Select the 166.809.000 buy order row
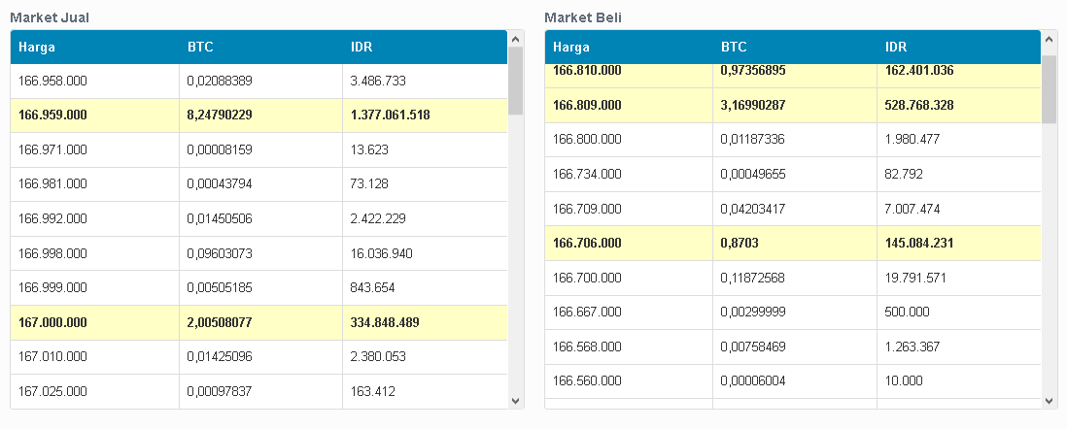This screenshot has width=1067, height=429. pyautogui.click(x=792, y=105)
